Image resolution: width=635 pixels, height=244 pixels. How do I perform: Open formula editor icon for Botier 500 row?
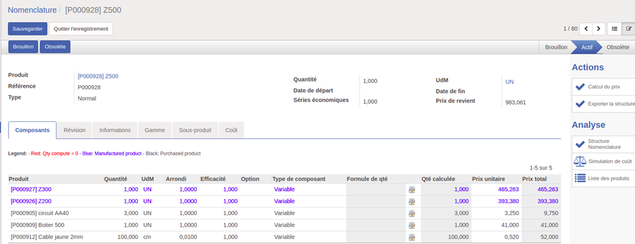pos(412,225)
